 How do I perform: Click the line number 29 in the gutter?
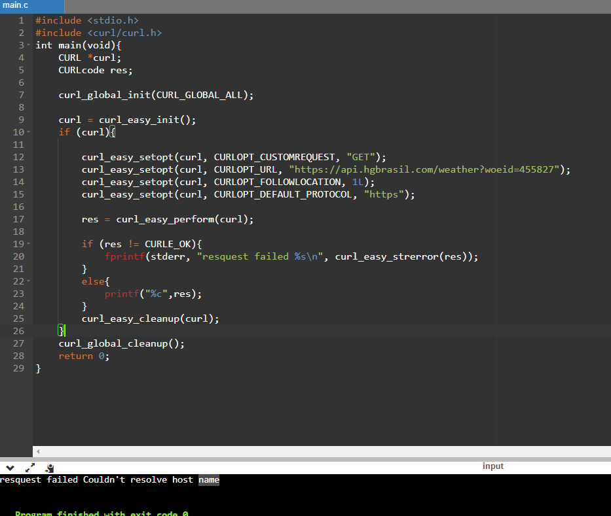18,368
